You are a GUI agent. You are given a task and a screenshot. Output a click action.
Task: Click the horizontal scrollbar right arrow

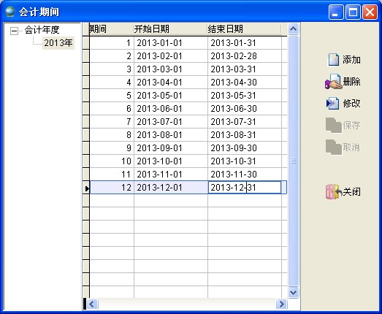pos(282,304)
